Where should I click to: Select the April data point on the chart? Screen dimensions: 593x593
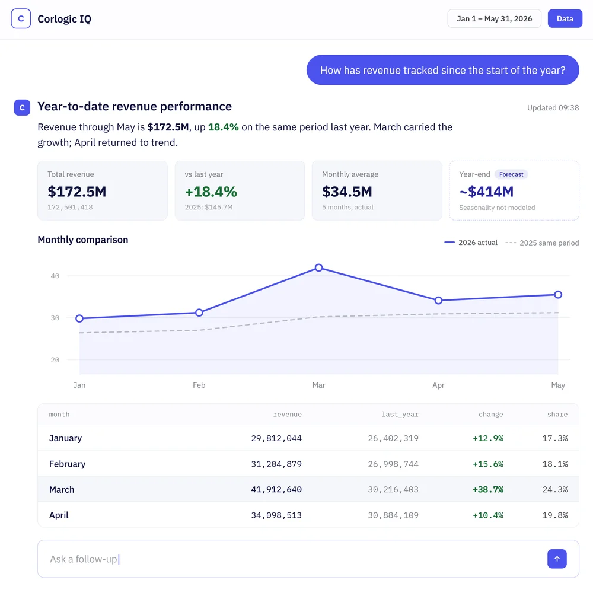438,300
